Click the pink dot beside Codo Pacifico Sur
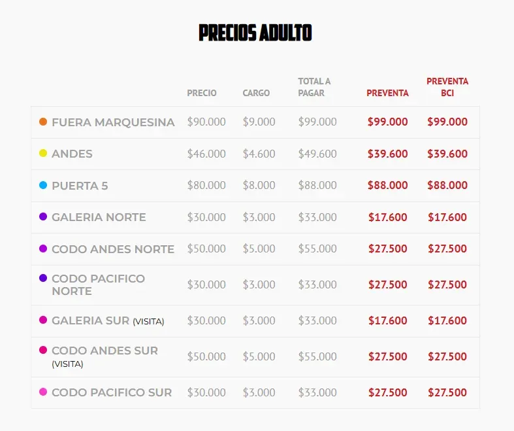514x431 pixels. point(43,392)
